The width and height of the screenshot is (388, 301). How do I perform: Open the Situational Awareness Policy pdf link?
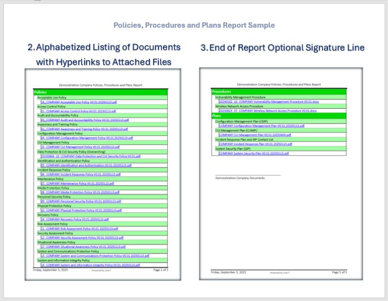pos(83,247)
